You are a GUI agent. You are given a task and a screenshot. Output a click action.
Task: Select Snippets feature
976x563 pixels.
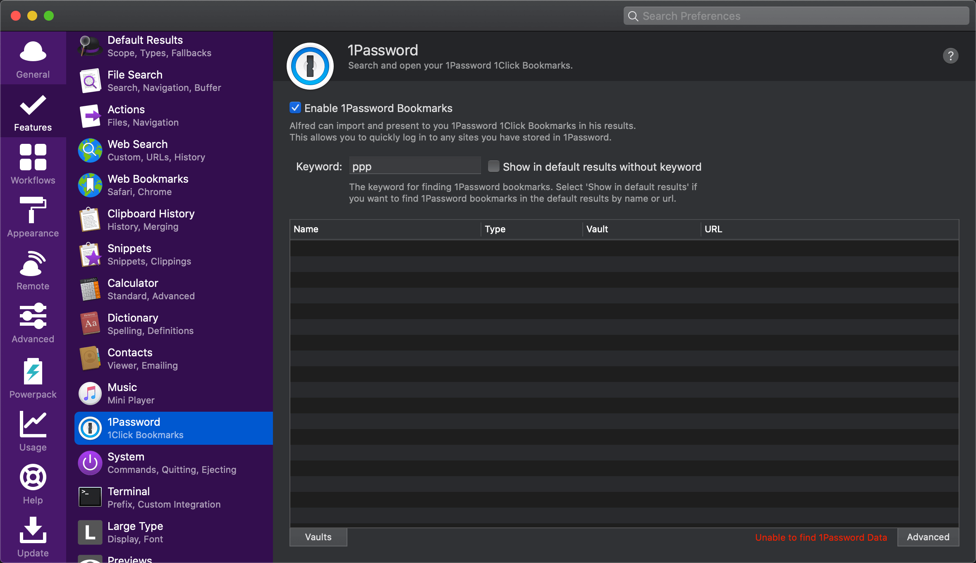pyautogui.click(x=174, y=255)
